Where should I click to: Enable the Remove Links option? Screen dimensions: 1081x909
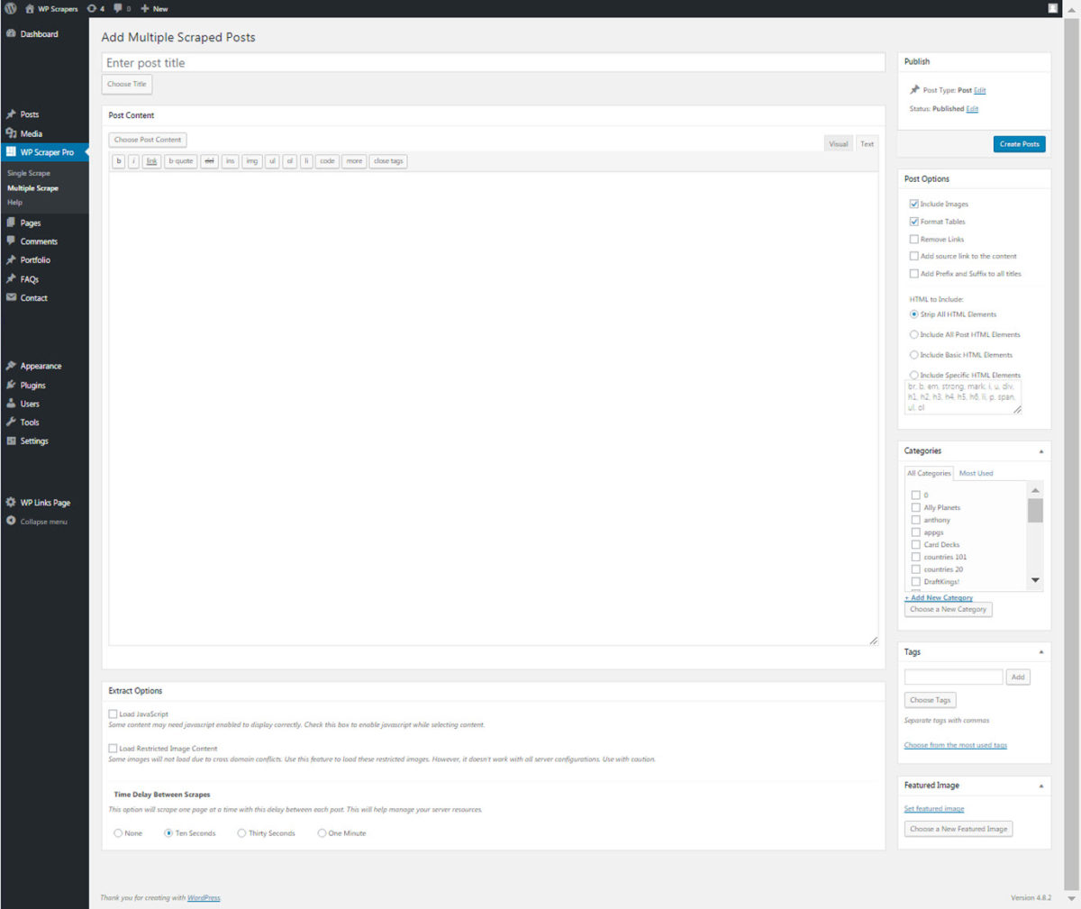(x=914, y=239)
